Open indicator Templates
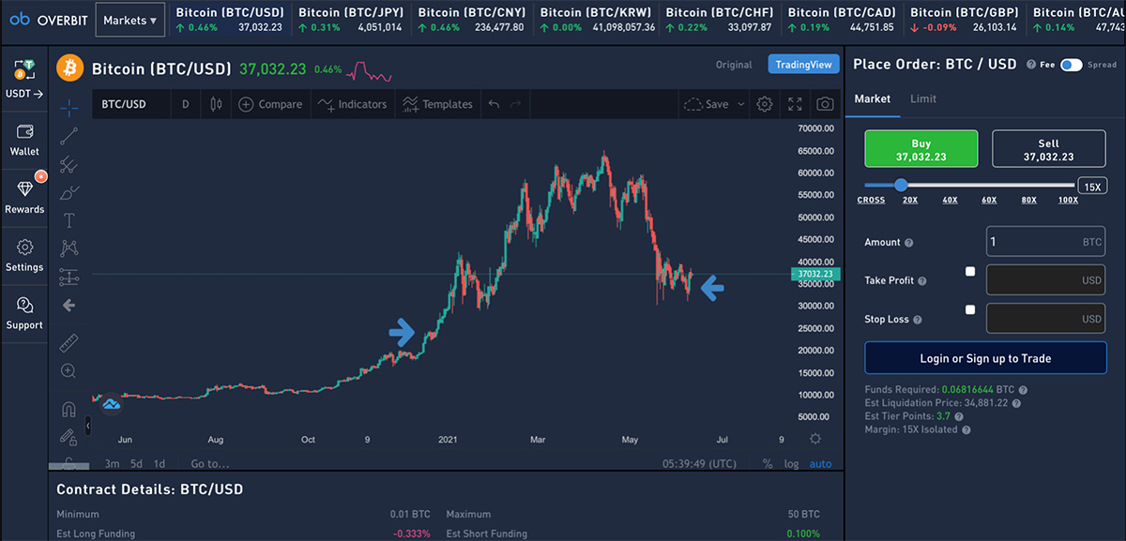1126x541 pixels. coord(437,104)
